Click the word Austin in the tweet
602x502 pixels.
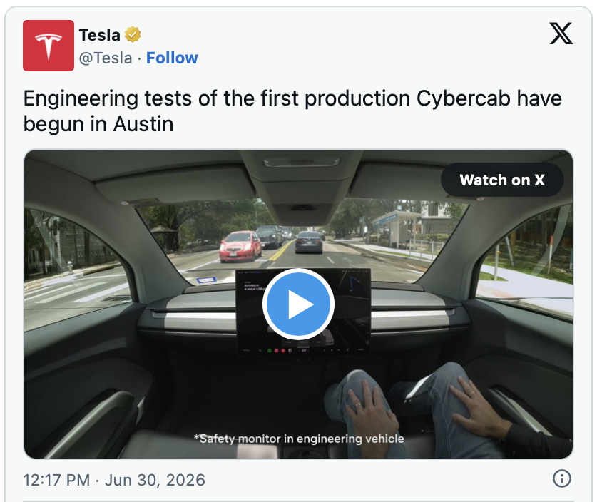pyautogui.click(x=143, y=124)
